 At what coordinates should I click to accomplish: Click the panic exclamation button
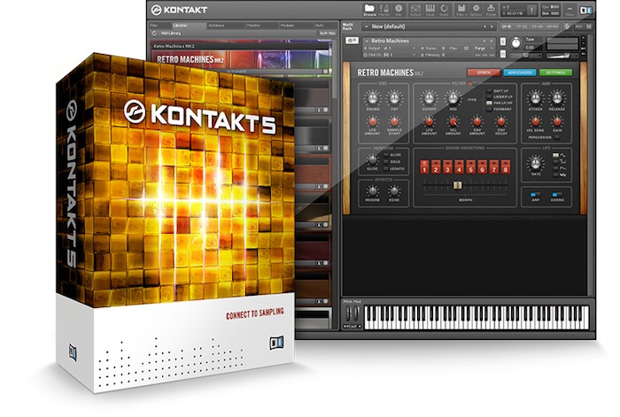click(532, 10)
